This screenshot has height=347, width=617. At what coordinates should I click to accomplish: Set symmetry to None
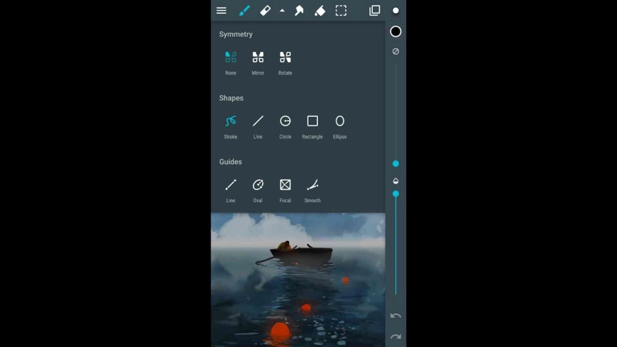tap(230, 58)
